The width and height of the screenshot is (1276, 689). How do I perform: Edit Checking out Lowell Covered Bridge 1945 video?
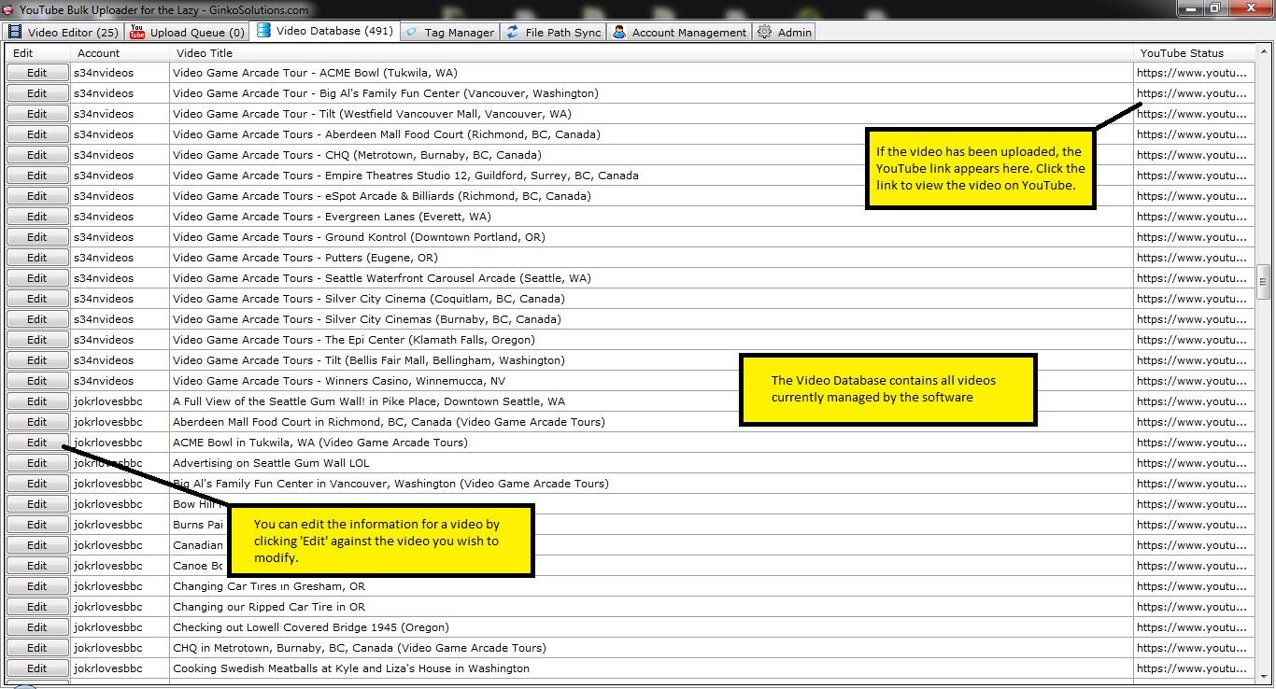tap(37, 627)
